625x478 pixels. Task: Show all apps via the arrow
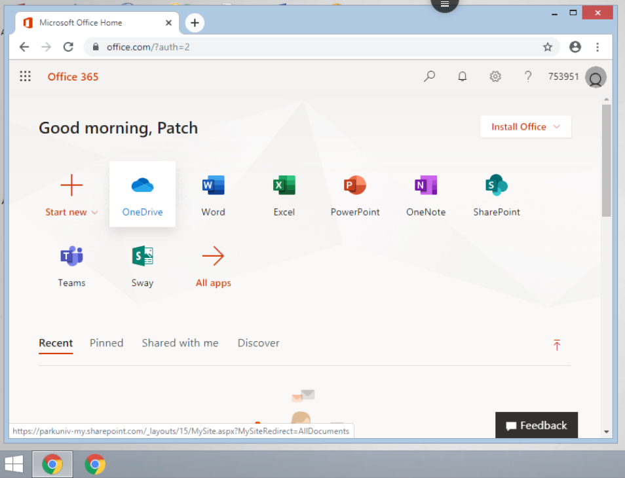[214, 265]
